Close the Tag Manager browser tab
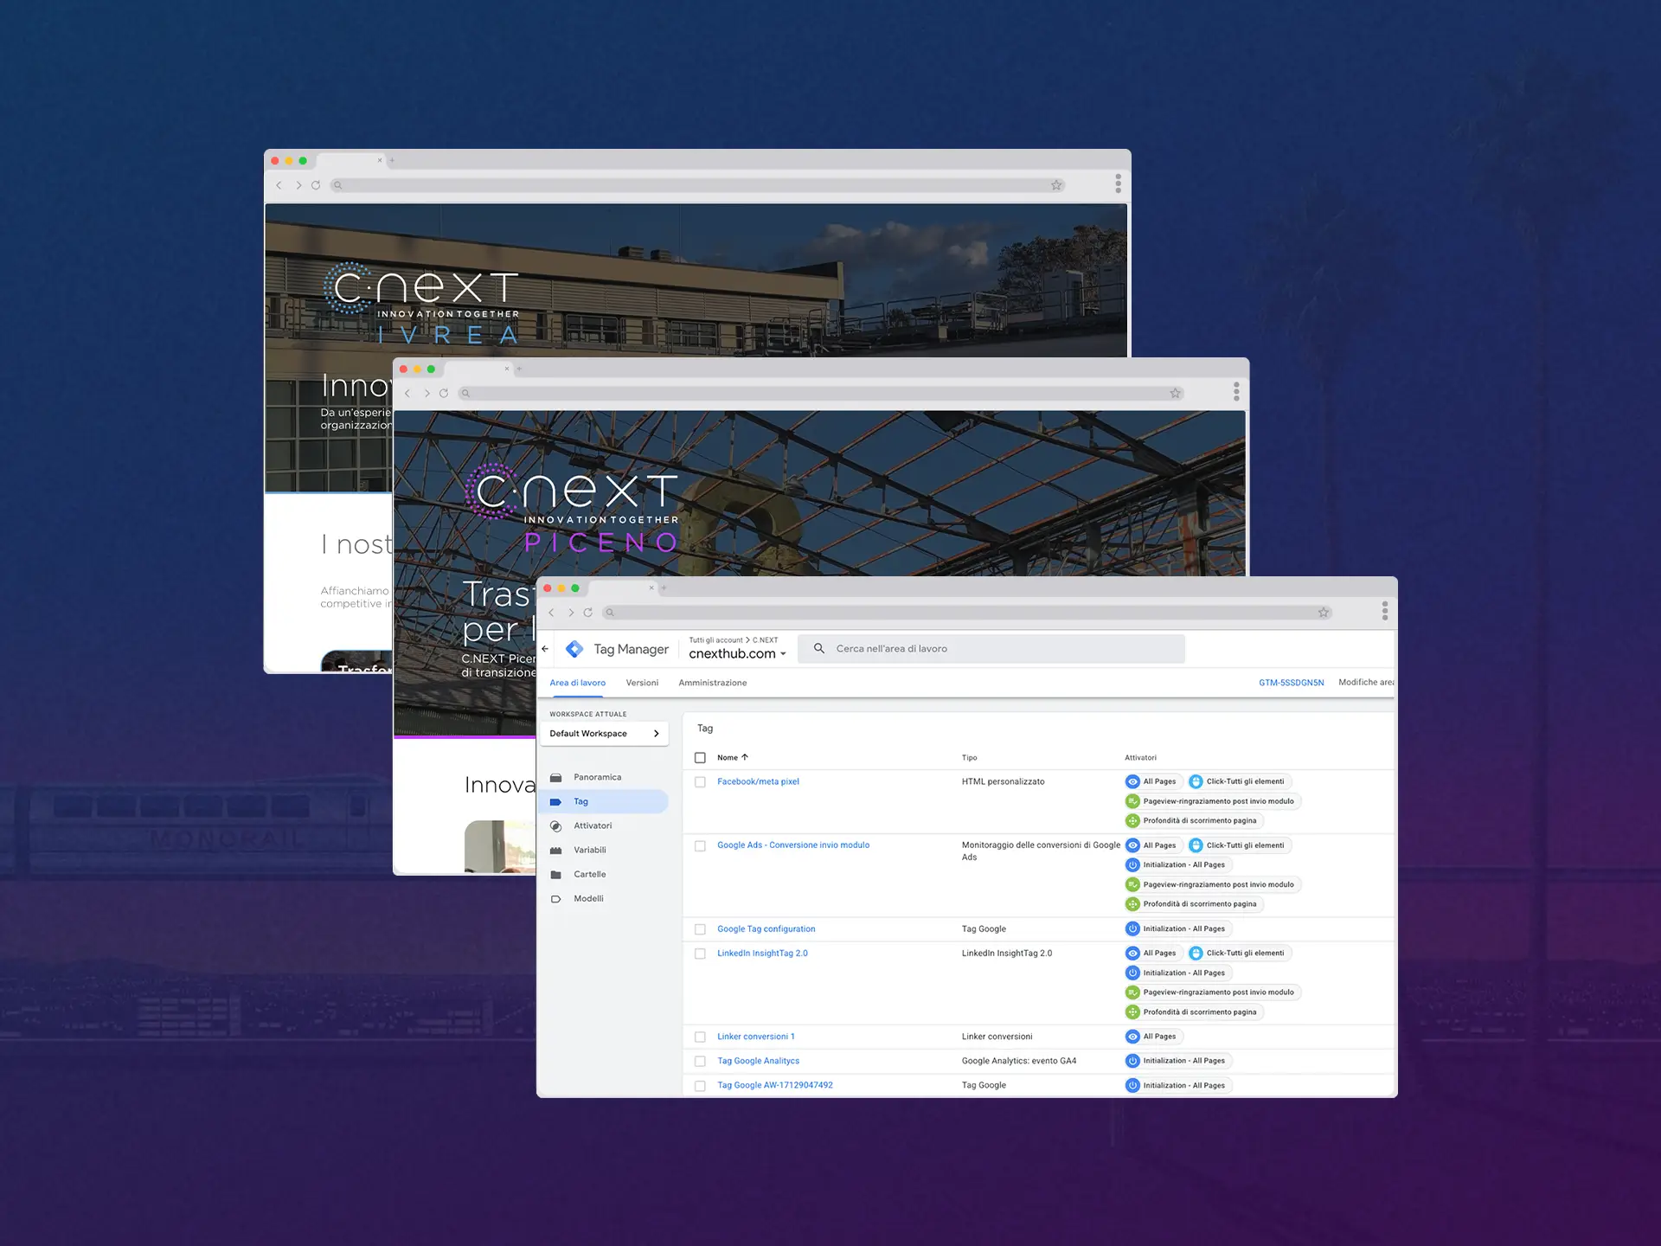The height and width of the screenshot is (1246, 1661). [x=651, y=588]
